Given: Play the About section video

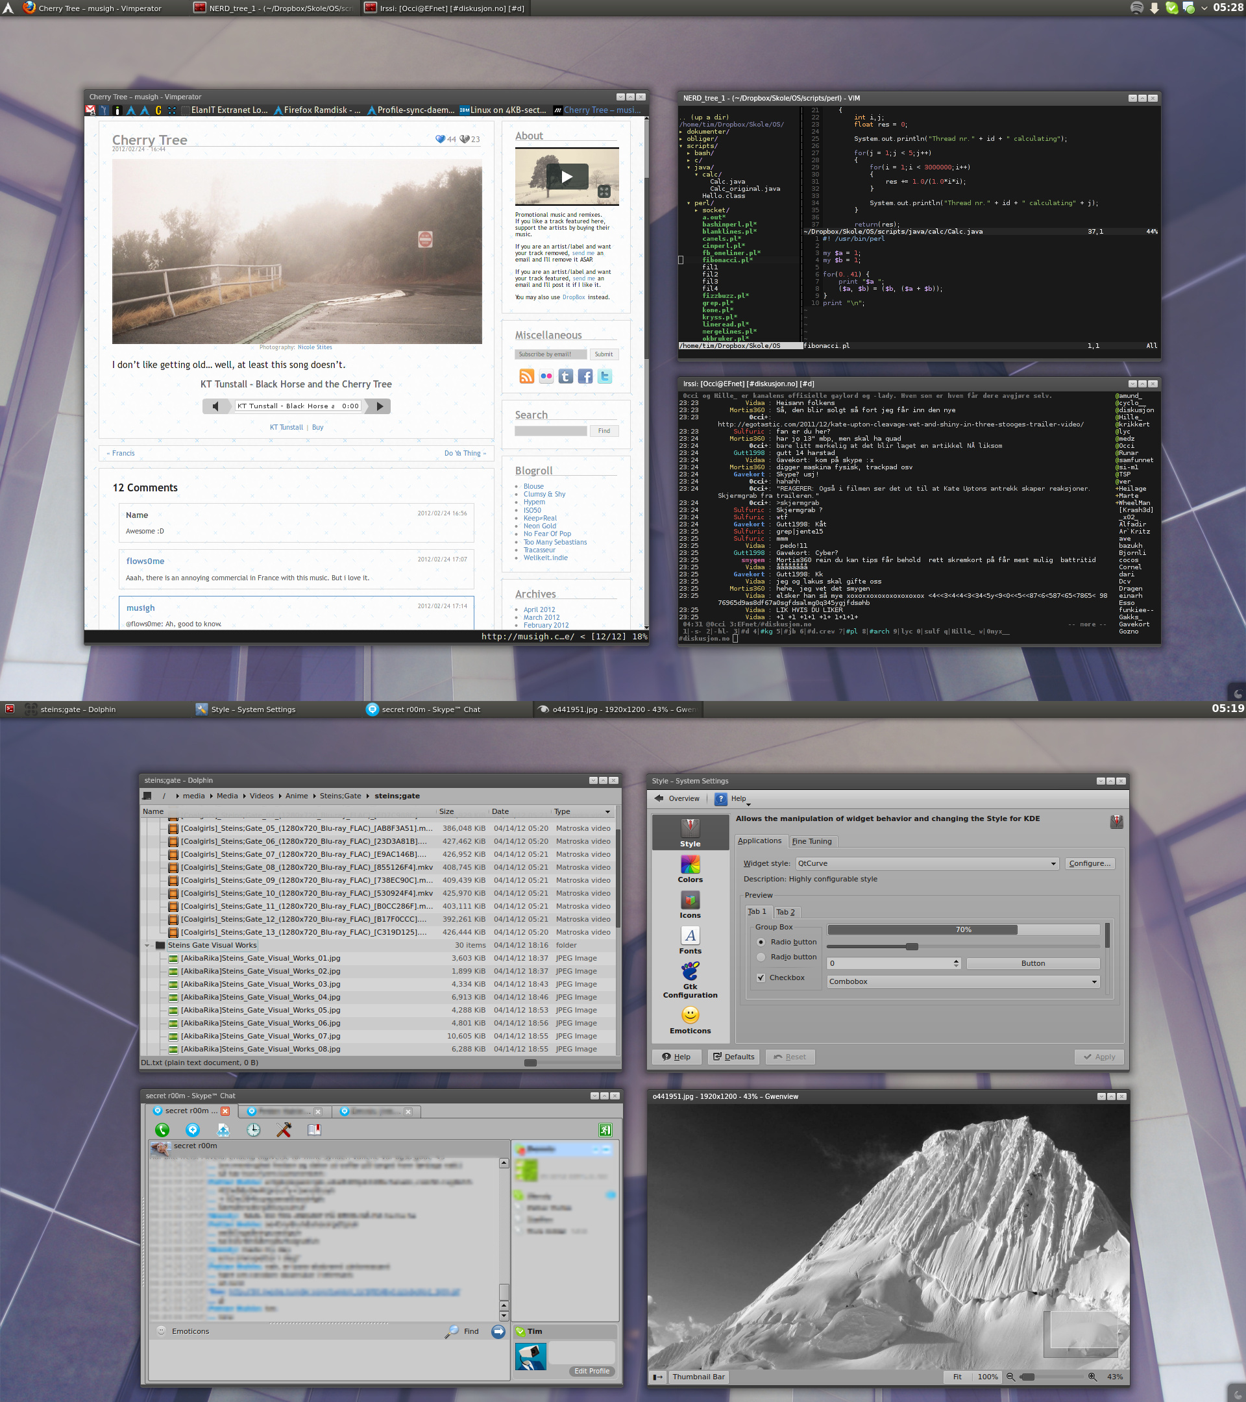Looking at the screenshot, I should pyautogui.click(x=567, y=177).
